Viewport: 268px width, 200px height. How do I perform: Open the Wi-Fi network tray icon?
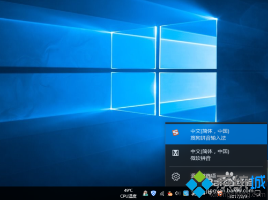click(x=162, y=193)
